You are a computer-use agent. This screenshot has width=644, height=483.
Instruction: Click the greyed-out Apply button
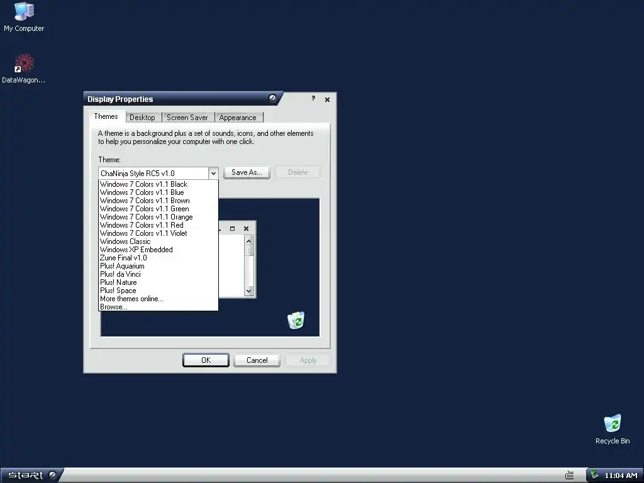[308, 360]
